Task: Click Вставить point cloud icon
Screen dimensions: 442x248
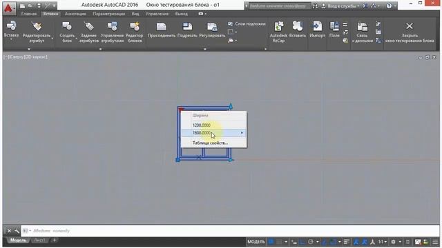Action: pos(298,26)
